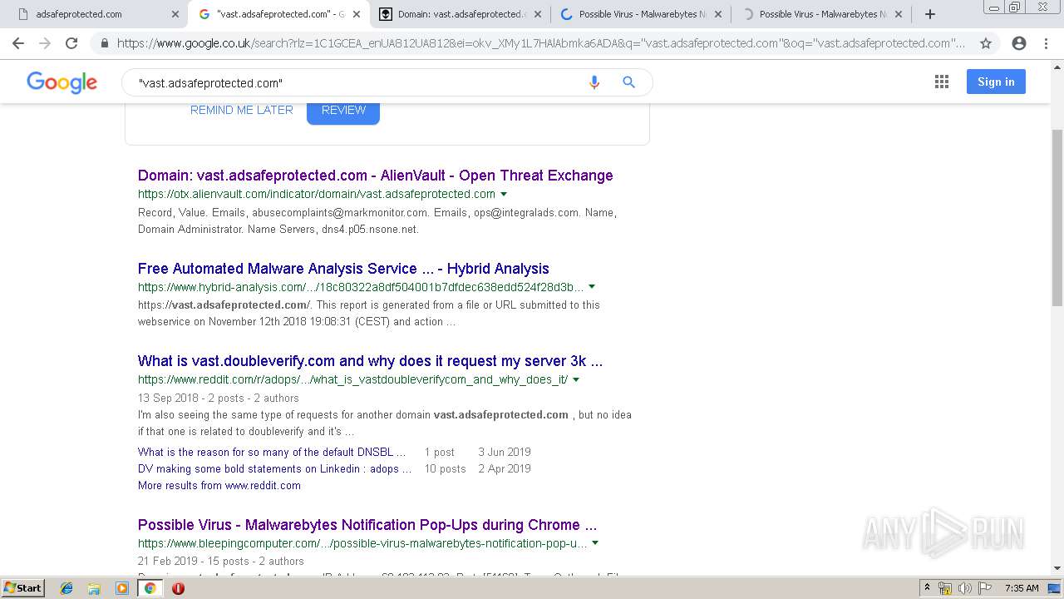Screen dimensions: 1064x599
Task: Close the adsafeprotected.com tab
Action: pyautogui.click(x=175, y=14)
